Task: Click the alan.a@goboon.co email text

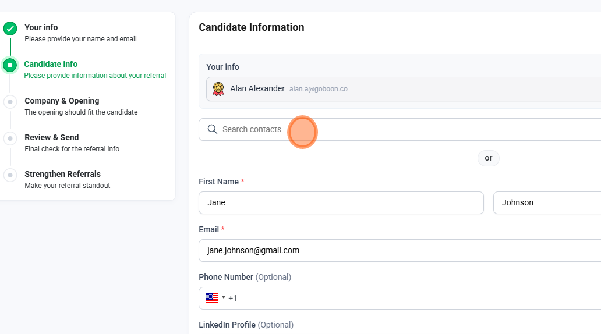Action: click(x=318, y=89)
